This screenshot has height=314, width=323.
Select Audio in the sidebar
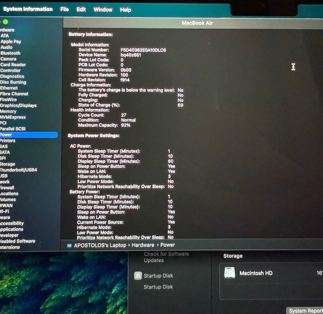pyautogui.click(x=7, y=47)
